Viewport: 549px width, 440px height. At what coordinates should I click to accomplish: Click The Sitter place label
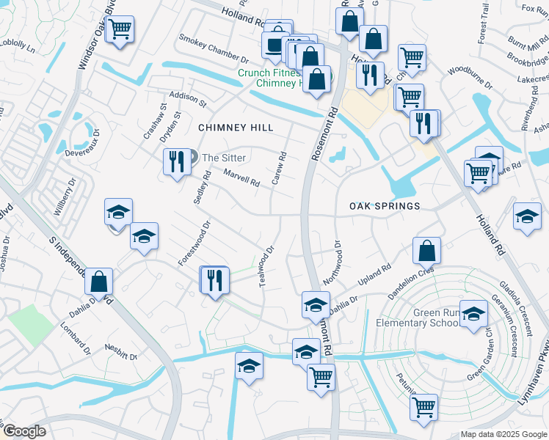[224, 158]
